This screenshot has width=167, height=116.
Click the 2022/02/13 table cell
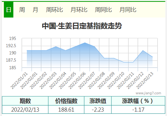tap(25, 110)
